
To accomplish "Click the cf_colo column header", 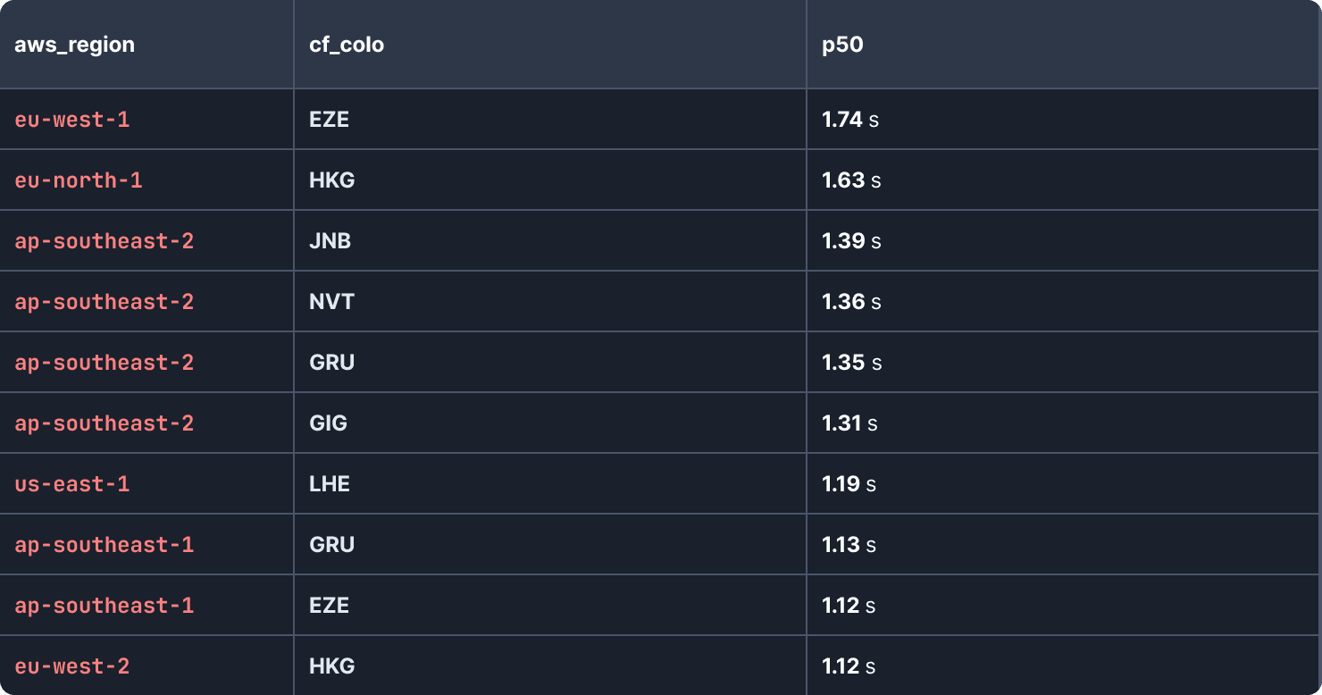I will tap(347, 45).
